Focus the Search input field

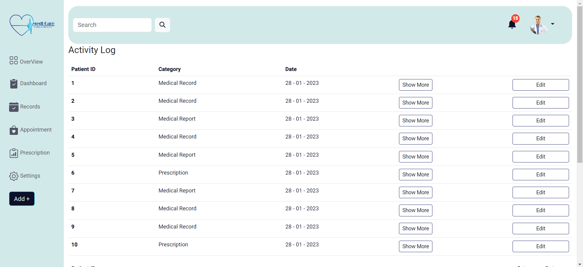[112, 25]
